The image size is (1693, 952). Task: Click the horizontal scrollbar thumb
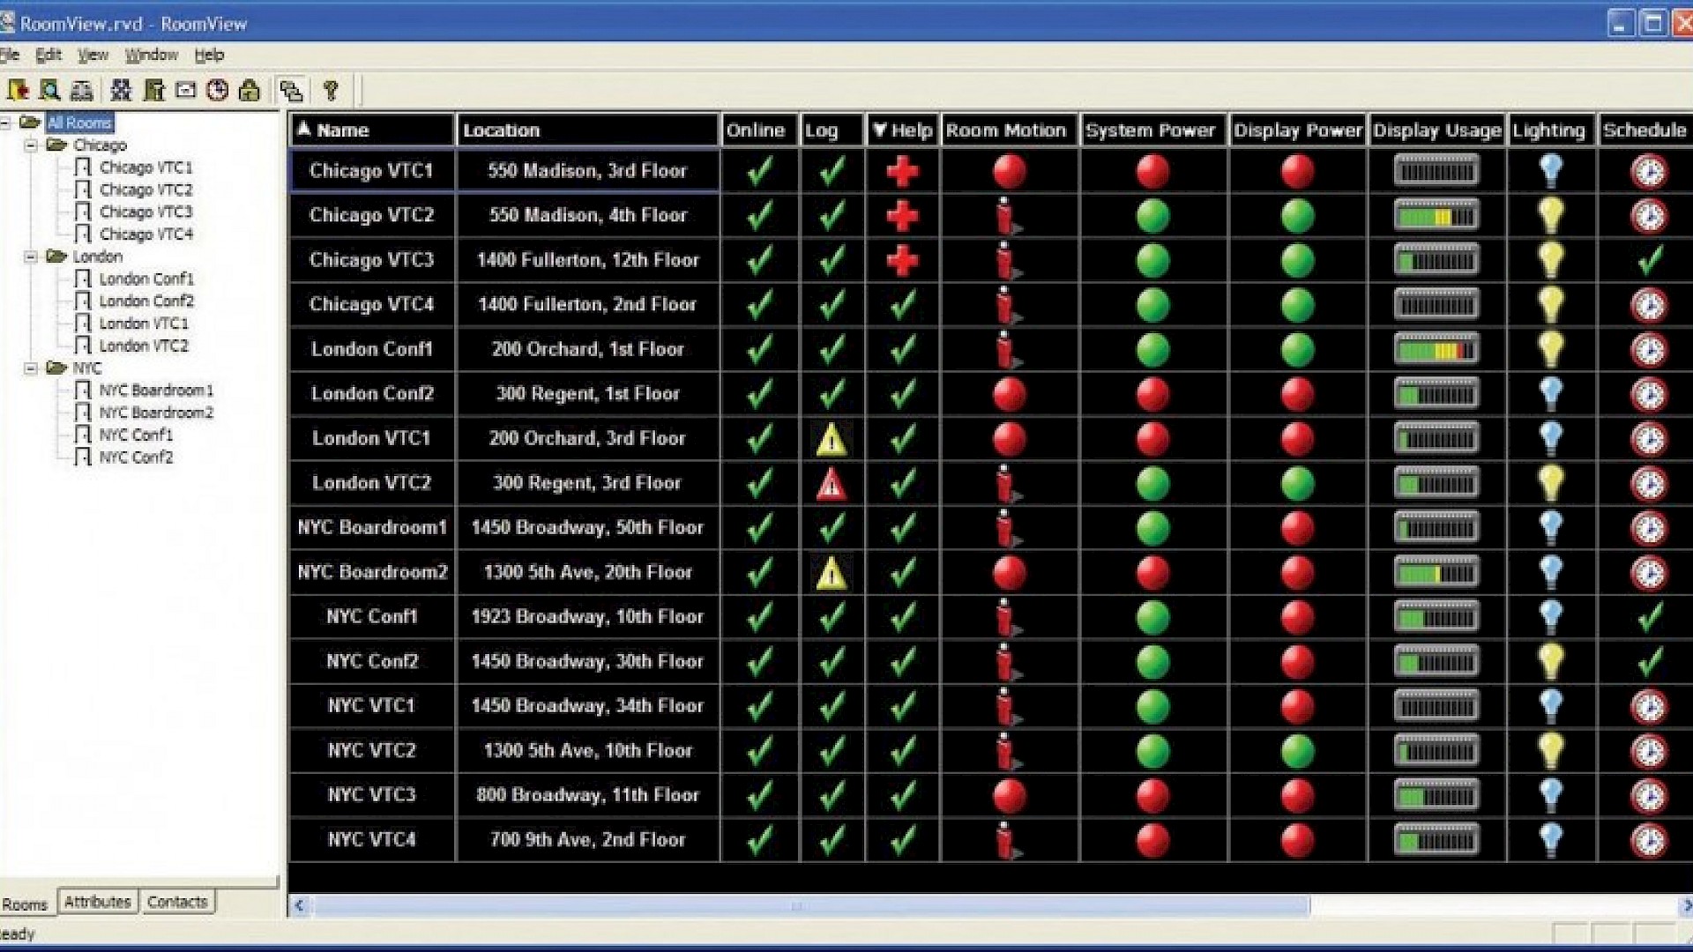click(x=811, y=905)
